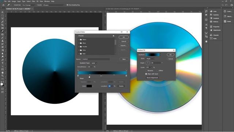Expand the Pinks presets folder
This screenshot has width=234, height=132.
pyautogui.click(x=79, y=50)
